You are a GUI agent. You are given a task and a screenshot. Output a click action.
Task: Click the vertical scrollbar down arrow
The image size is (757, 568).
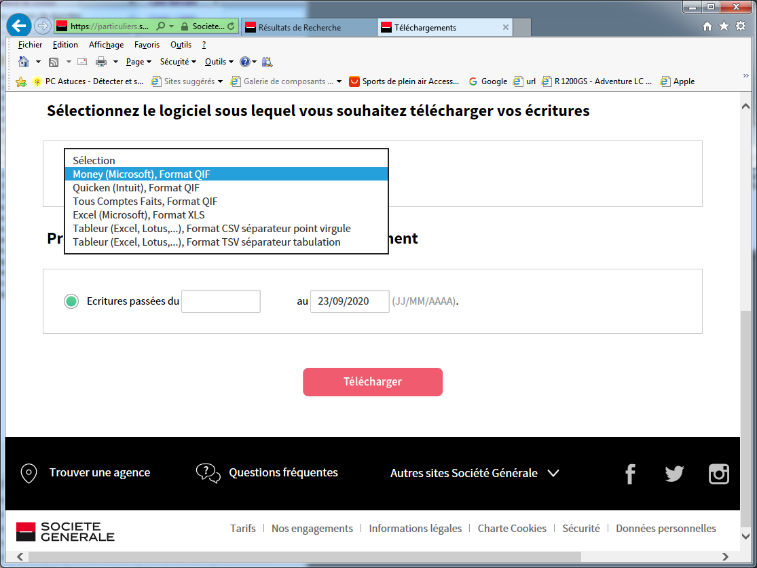tap(746, 536)
